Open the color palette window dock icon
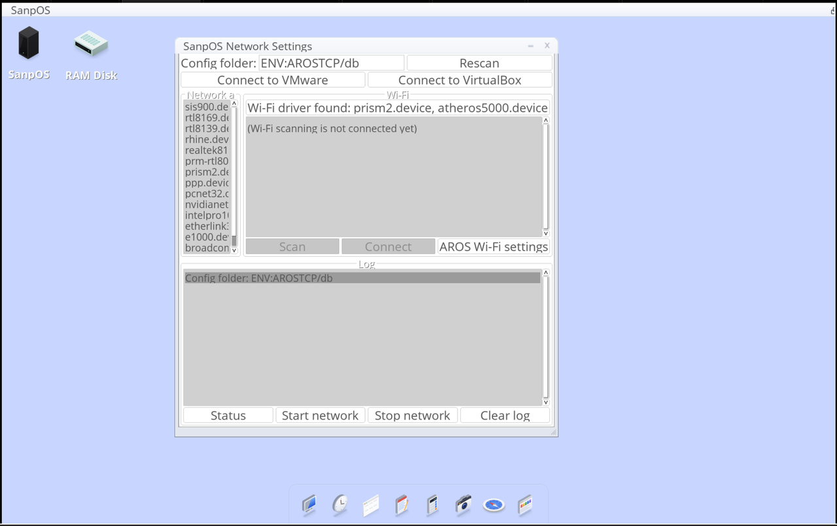 pyautogui.click(x=524, y=504)
